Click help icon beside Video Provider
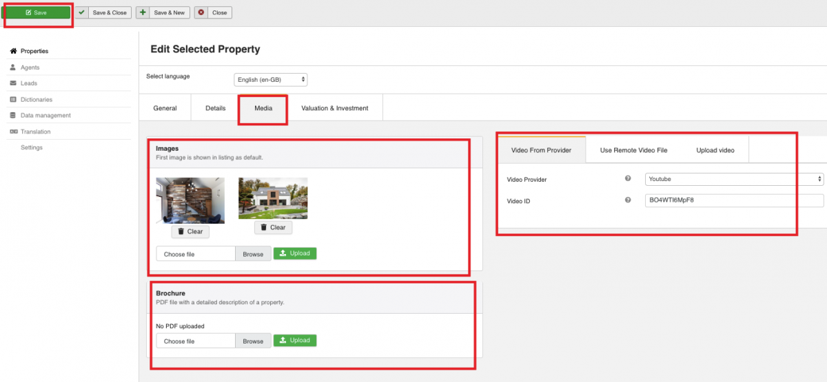 point(628,179)
